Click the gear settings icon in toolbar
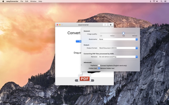This screenshot has width=169, height=105. point(111,25)
